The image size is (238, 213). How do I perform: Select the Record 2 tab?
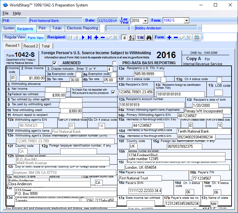(31, 46)
